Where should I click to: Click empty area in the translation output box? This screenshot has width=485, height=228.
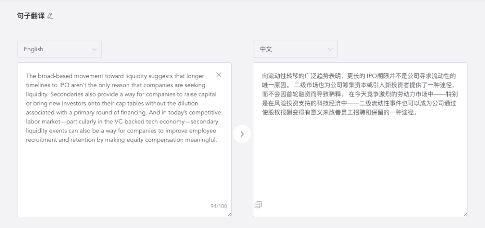(359, 166)
